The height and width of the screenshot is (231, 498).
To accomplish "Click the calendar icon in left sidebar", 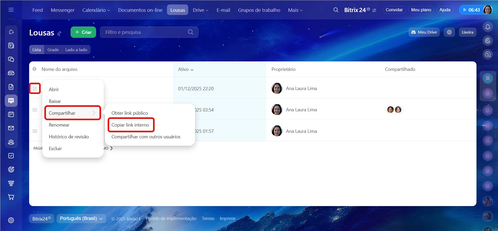I will tap(11, 114).
